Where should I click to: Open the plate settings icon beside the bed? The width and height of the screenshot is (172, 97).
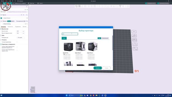(135, 48)
